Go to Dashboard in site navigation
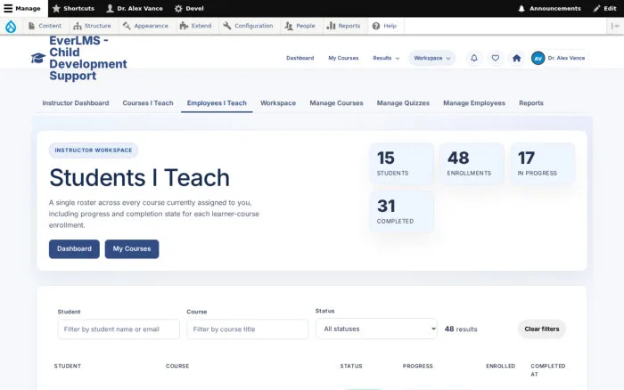The height and width of the screenshot is (390, 624). coord(300,58)
